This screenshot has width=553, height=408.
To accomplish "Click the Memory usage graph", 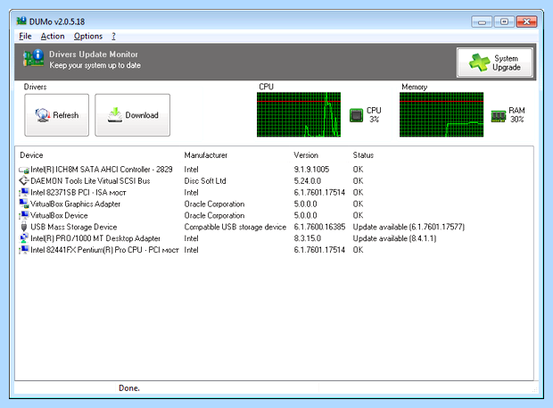I will tap(442, 114).
